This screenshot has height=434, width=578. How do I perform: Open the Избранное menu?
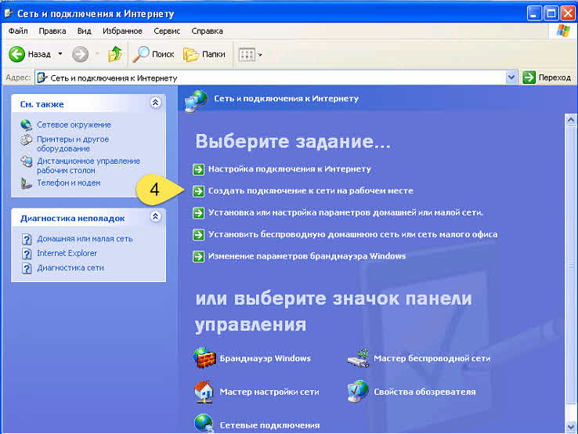click(122, 31)
